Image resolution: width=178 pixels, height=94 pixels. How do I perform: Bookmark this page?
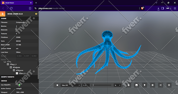pyautogui.click(x=30, y=8)
